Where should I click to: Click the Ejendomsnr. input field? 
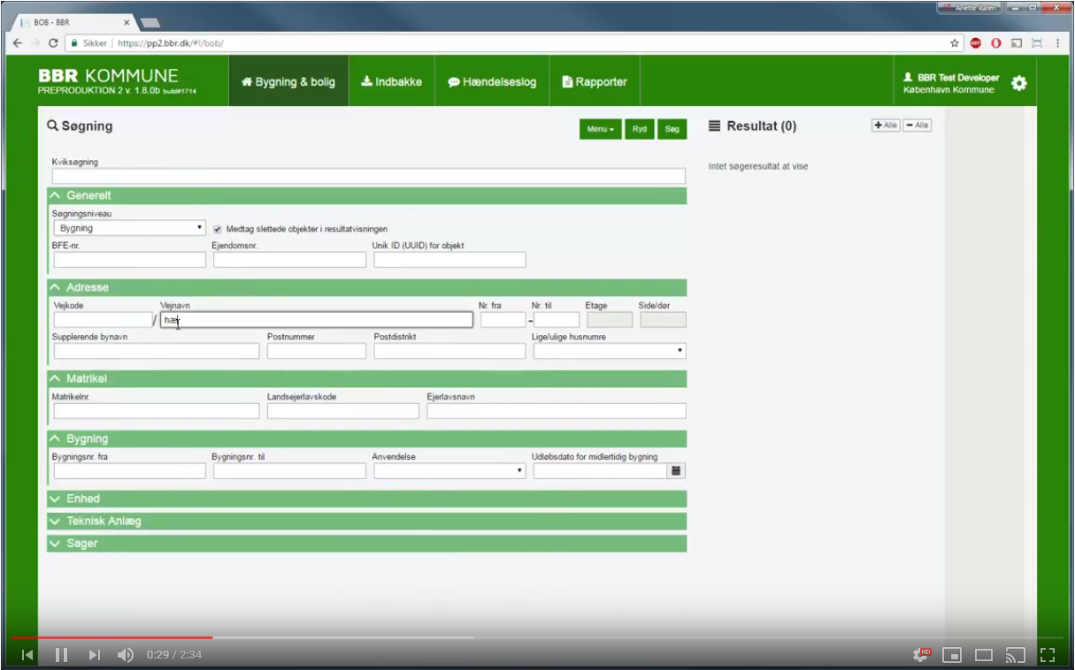click(x=289, y=260)
